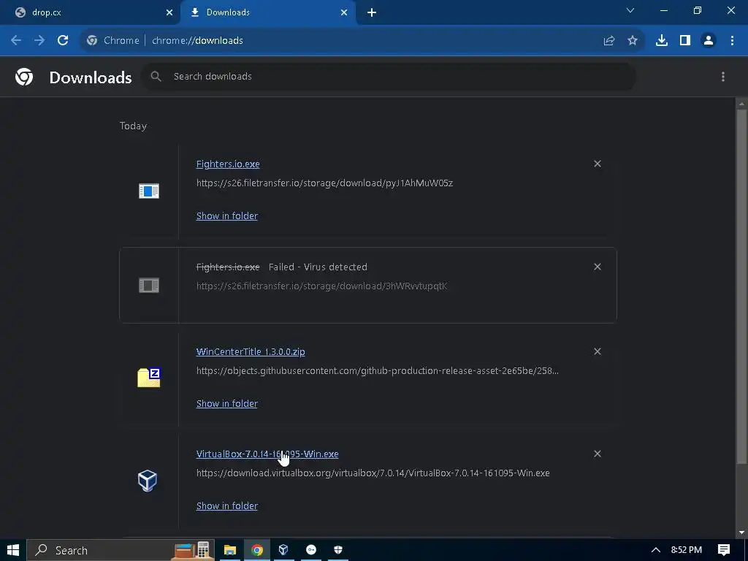Close the Downloads tab
The height and width of the screenshot is (561, 748).
tap(344, 12)
